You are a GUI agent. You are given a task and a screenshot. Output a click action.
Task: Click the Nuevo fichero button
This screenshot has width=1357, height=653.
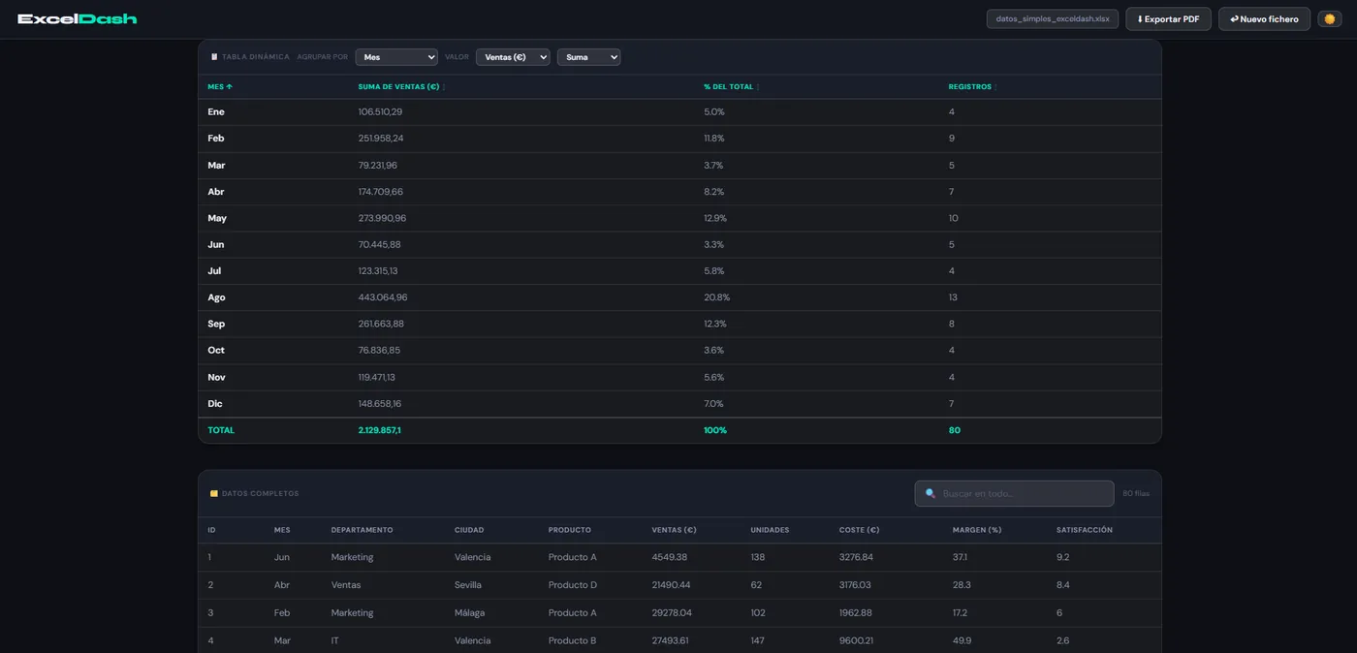[x=1264, y=19]
